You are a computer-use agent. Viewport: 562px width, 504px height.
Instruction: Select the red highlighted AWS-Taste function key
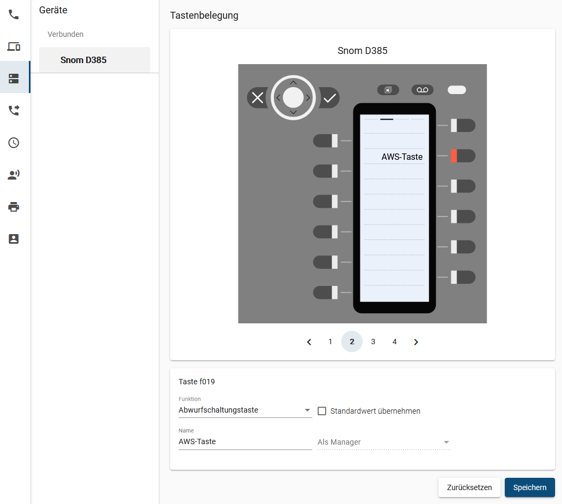(463, 156)
